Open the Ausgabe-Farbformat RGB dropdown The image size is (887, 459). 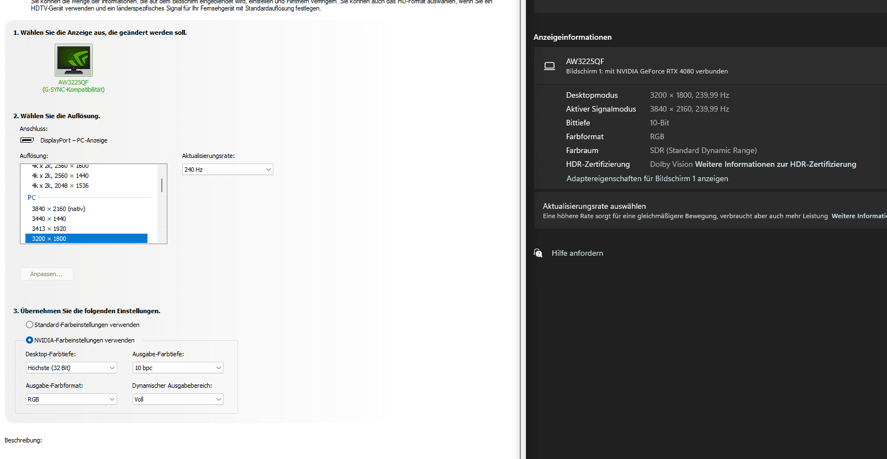coord(71,399)
